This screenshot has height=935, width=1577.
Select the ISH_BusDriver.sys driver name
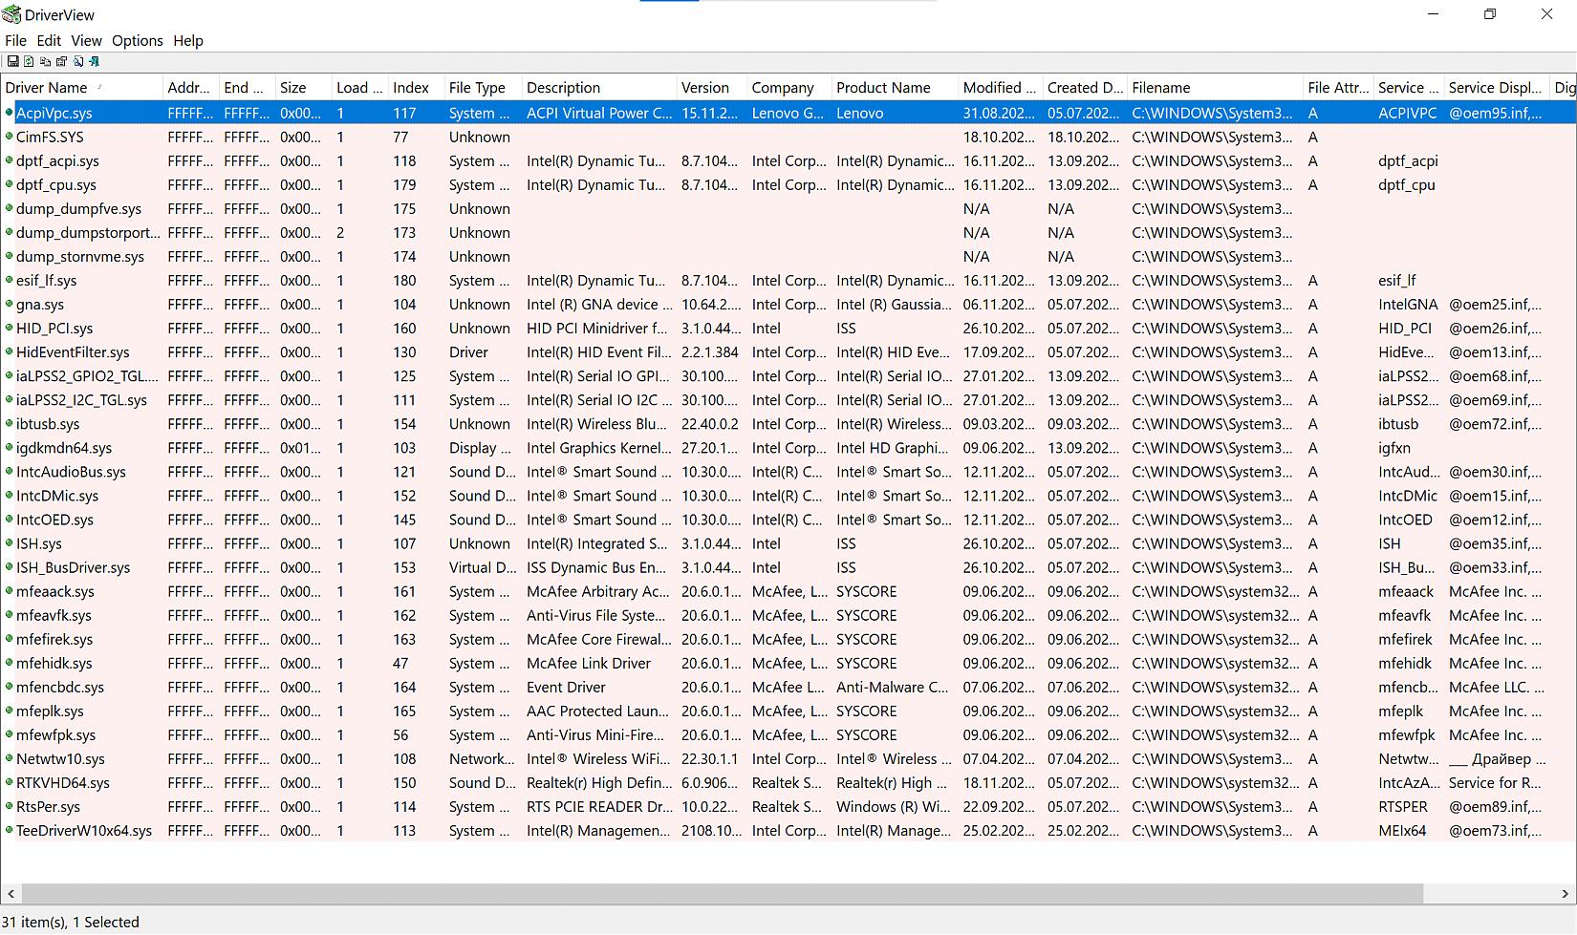[73, 567]
